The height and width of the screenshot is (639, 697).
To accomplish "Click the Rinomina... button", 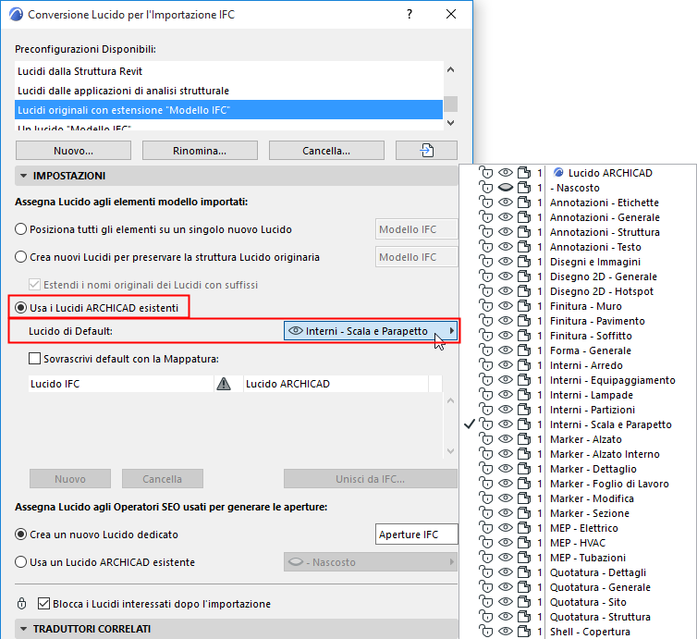I will click(200, 151).
